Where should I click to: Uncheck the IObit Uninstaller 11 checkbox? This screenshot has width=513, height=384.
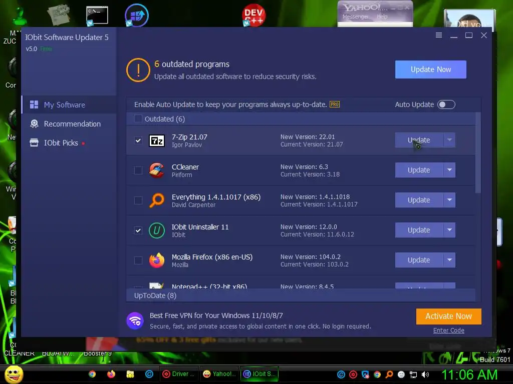tap(138, 230)
